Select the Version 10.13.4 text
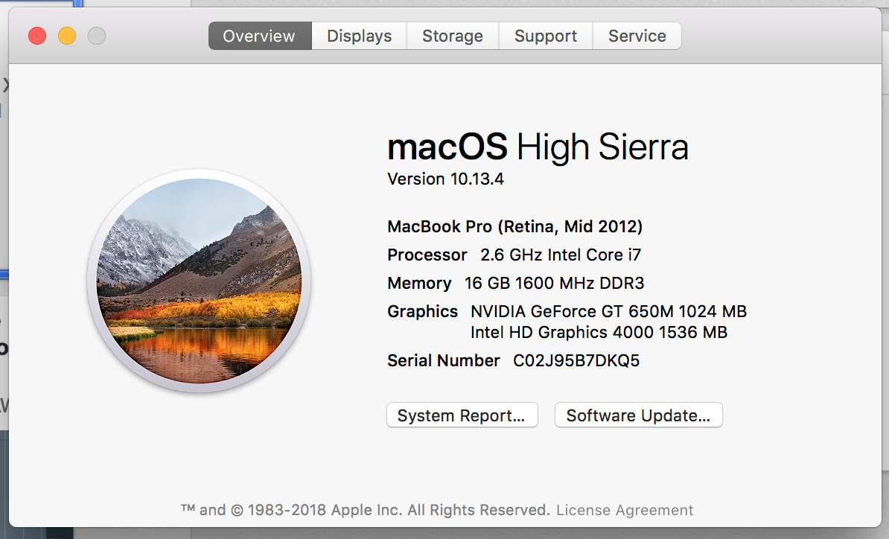Viewport: 889px width, 539px height. 446,179
